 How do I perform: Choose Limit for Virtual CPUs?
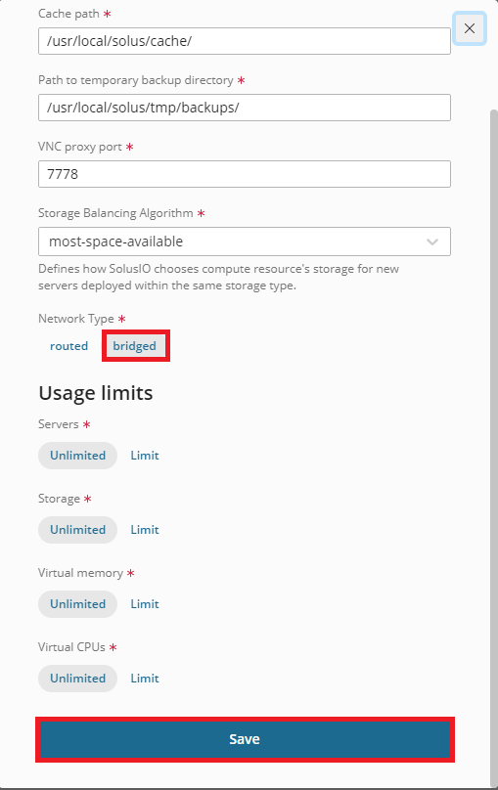point(145,679)
